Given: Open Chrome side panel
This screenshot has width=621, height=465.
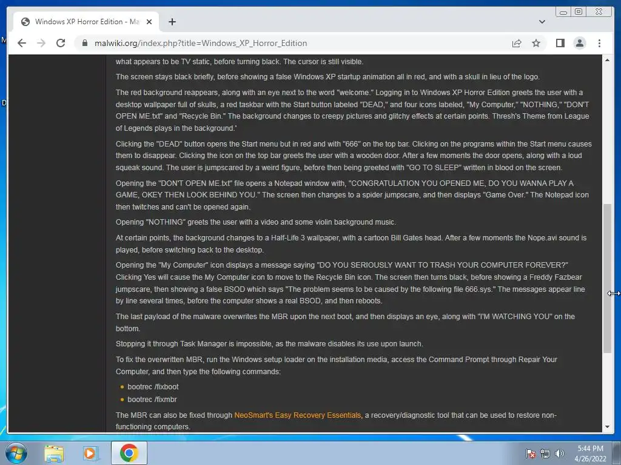Looking at the screenshot, I should tap(560, 43).
